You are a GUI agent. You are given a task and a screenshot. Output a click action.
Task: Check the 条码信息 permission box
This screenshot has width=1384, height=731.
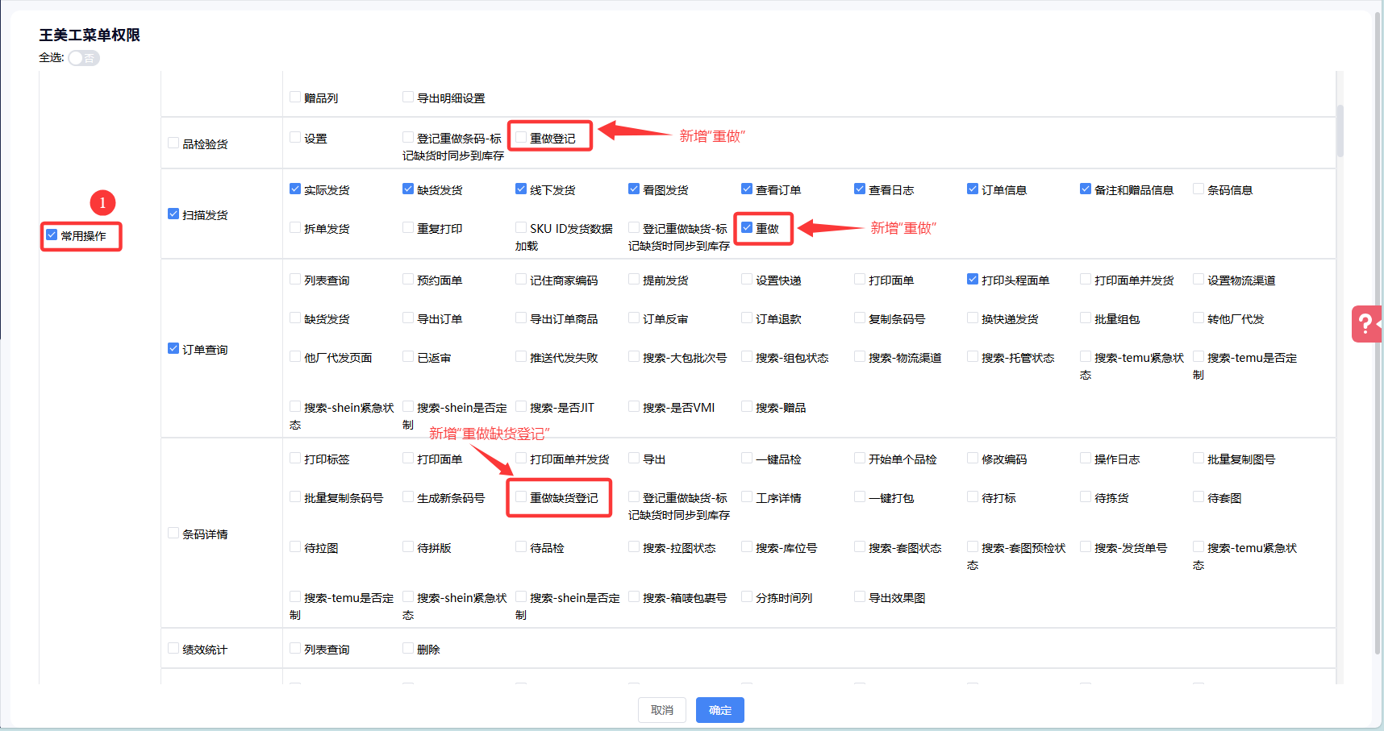[1198, 189]
